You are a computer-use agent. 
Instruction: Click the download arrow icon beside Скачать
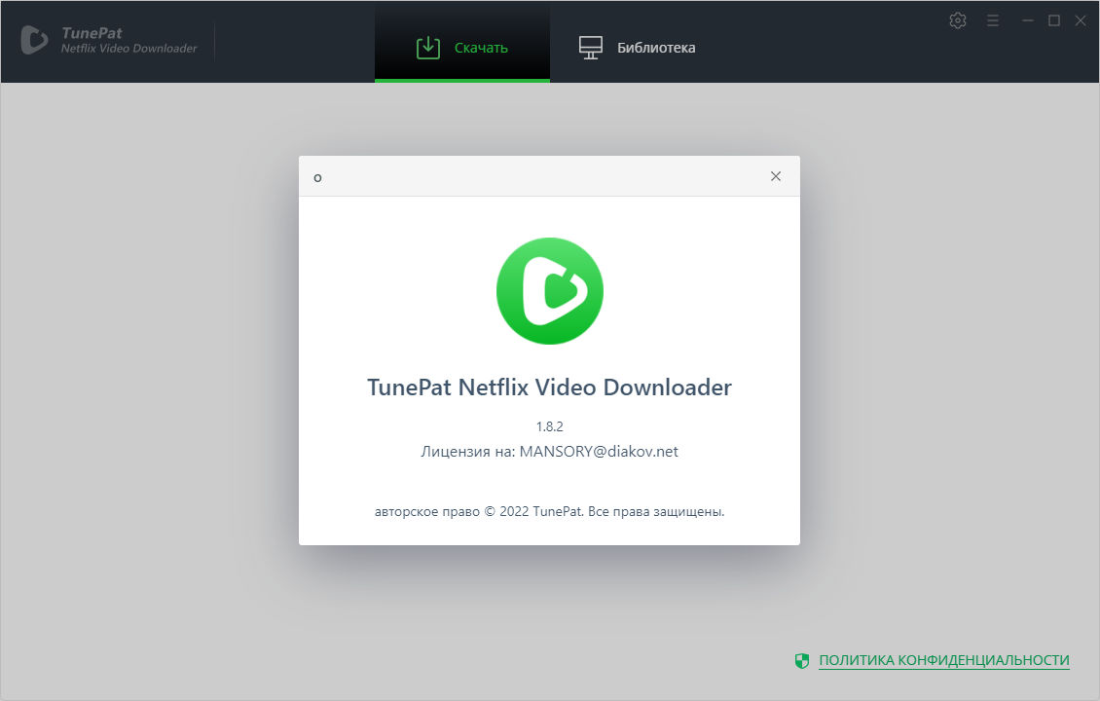pyautogui.click(x=428, y=48)
